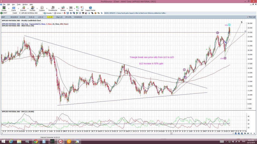Click the horizontal scrollbar thumb under the chart
Screen dimensions: 257x144
click(171, 133)
